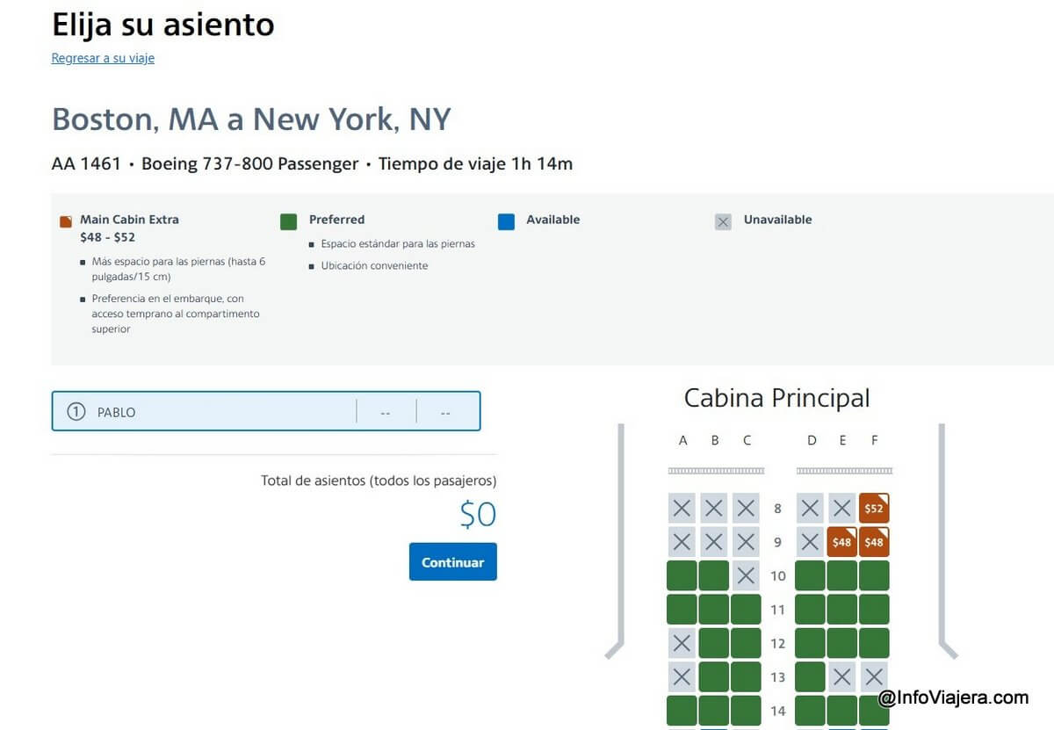Image resolution: width=1054 pixels, height=730 pixels.
Task: Choose green seat 14A
Action: [682, 711]
